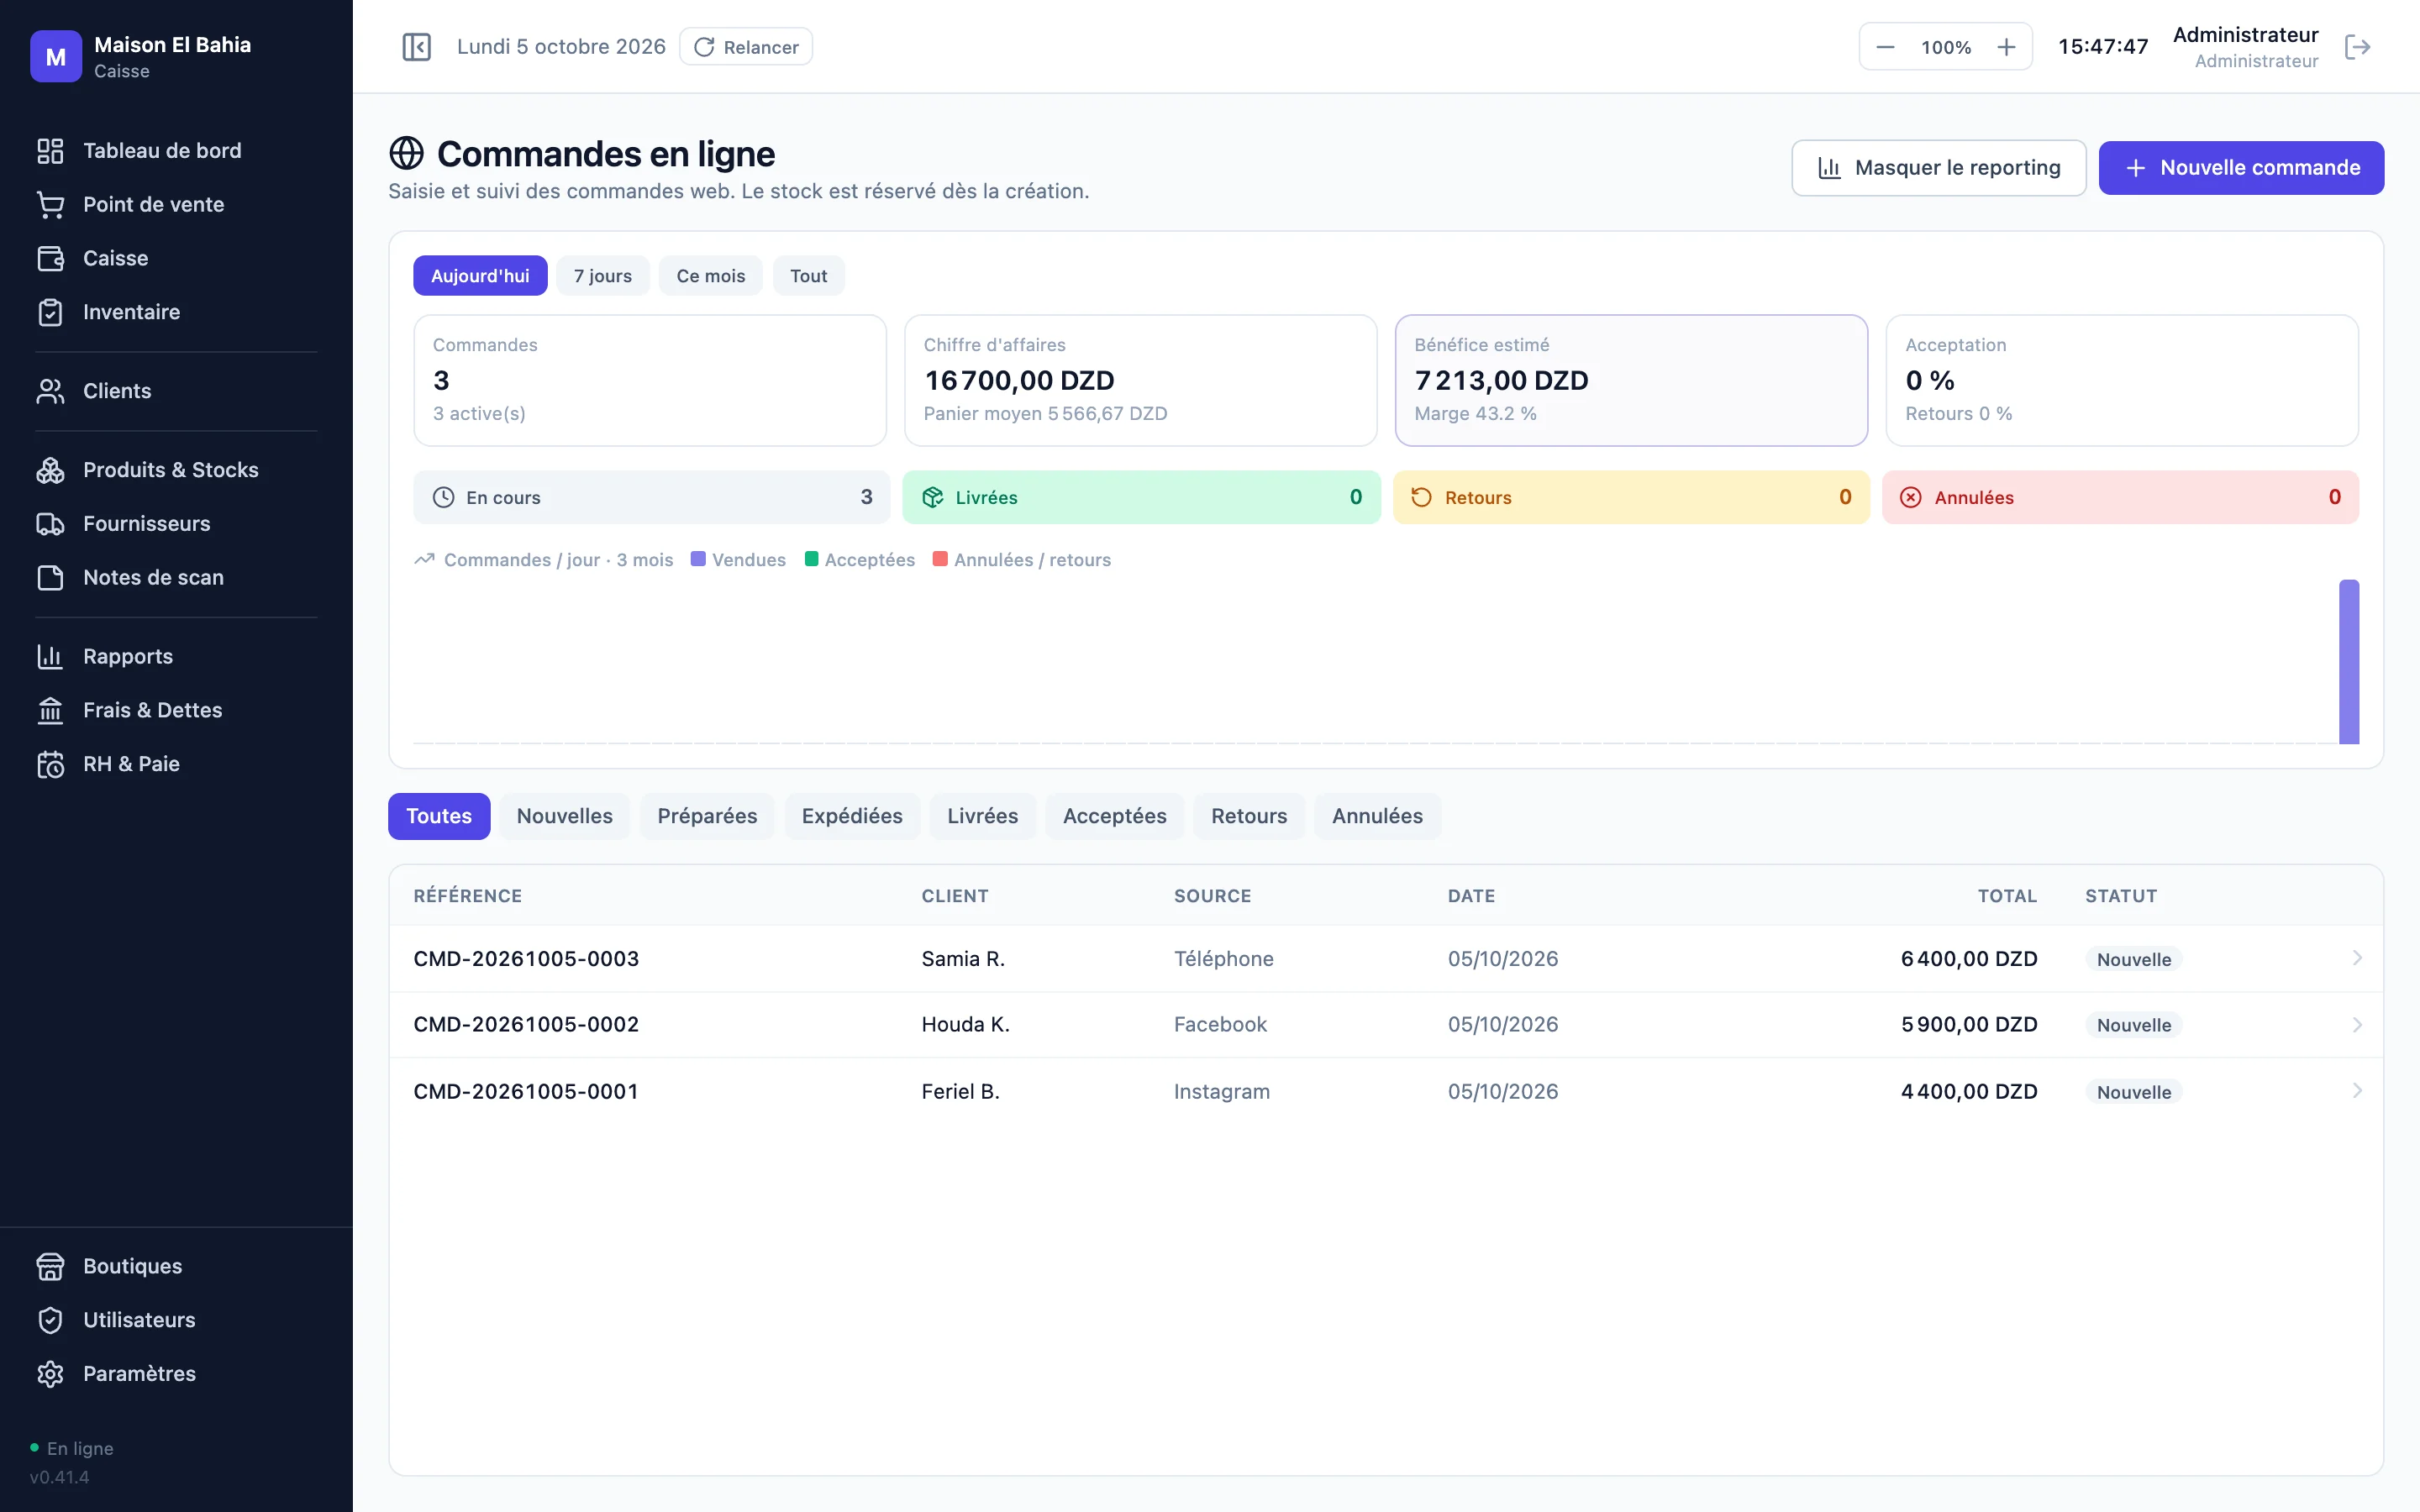Switch to the Livrées orders tab
The image size is (2420, 1512).
(x=982, y=816)
